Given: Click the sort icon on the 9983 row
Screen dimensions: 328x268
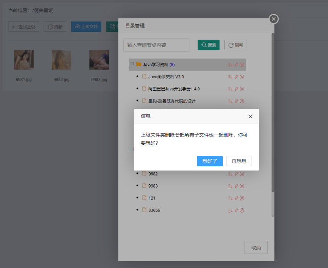Looking at the screenshot, I should (x=230, y=186).
